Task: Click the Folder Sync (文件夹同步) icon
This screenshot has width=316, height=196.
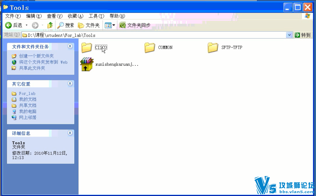Action: click(123, 25)
